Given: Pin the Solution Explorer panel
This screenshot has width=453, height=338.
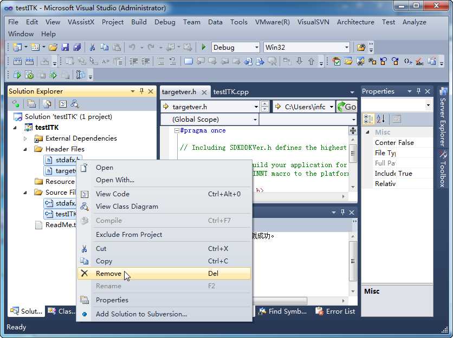Looking at the screenshot, I should click(141, 91).
